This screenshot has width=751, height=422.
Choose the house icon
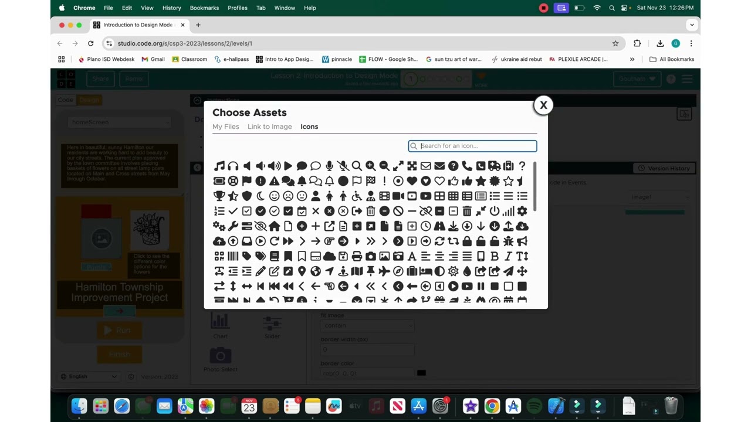click(x=274, y=226)
